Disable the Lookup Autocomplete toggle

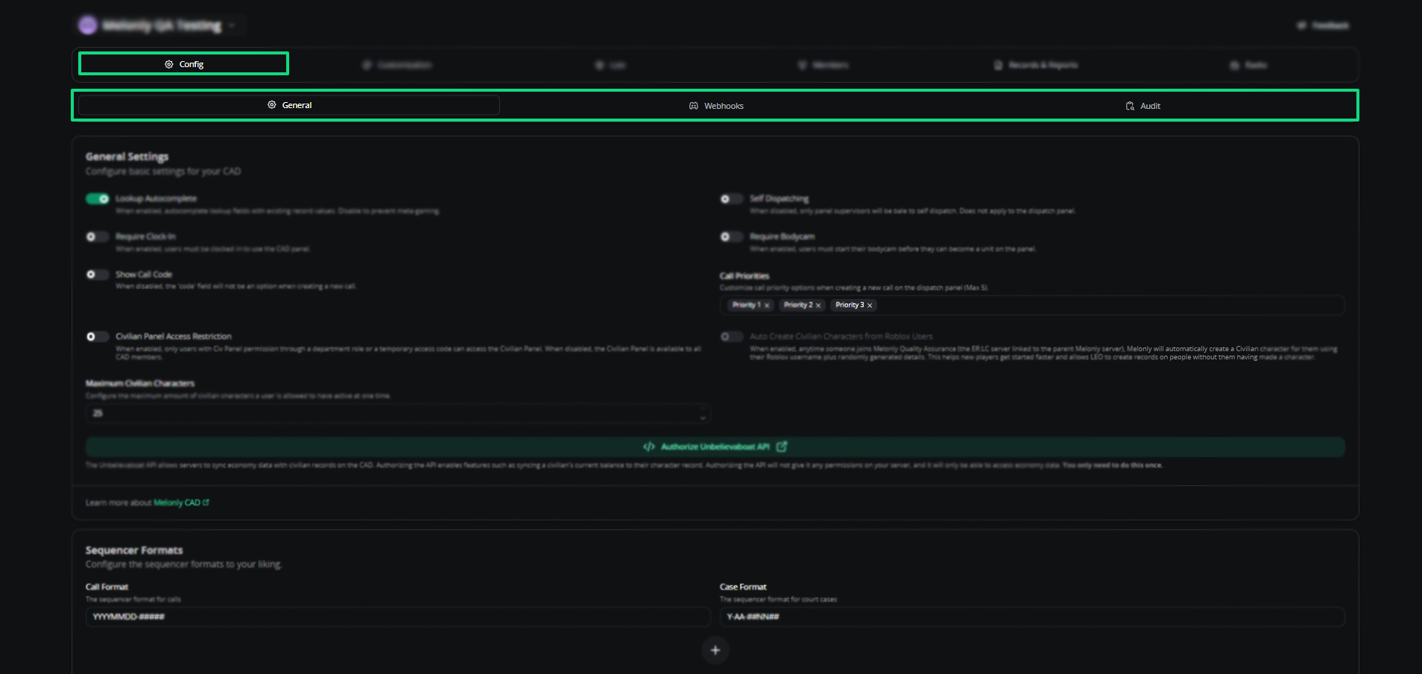click(98, 199)
